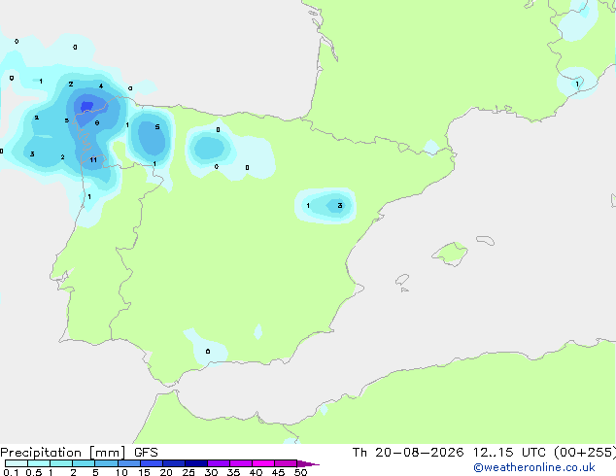Click the date 'Th 20-08-2026' text
Image resolution: width=616 pixels, height=476 pixels.
coord(408,453)
